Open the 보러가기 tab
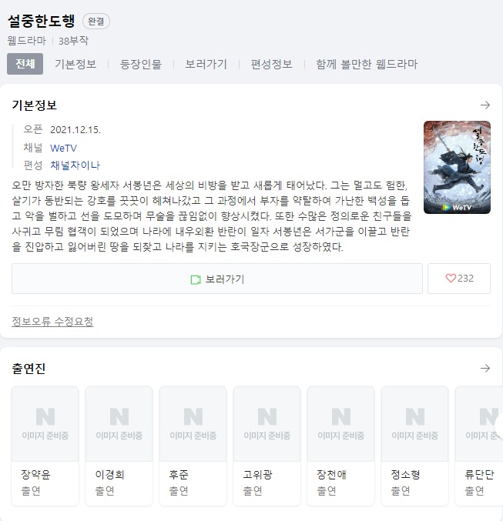 pos(206,64)
